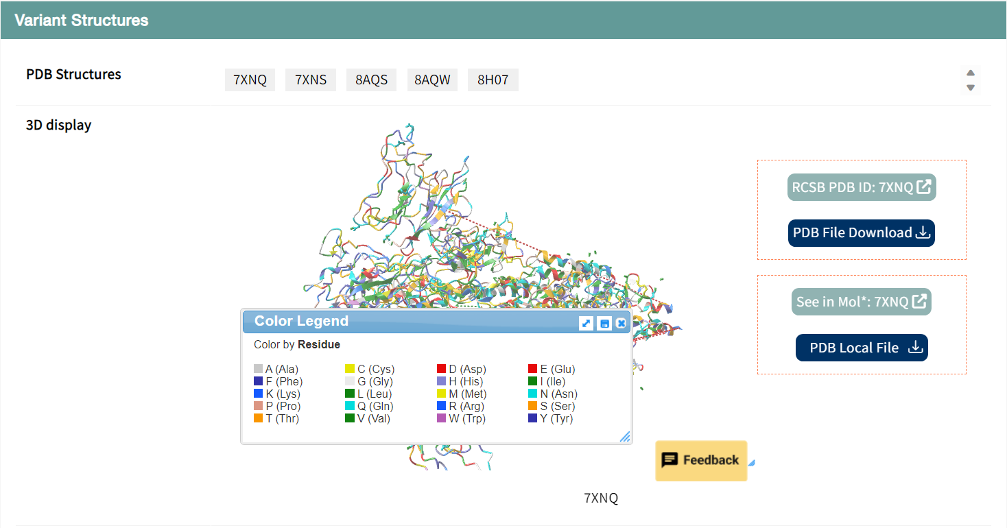Open RCSB PDB ID: 7XNQ external link
Screen dimensions: 1007x528
862,187
